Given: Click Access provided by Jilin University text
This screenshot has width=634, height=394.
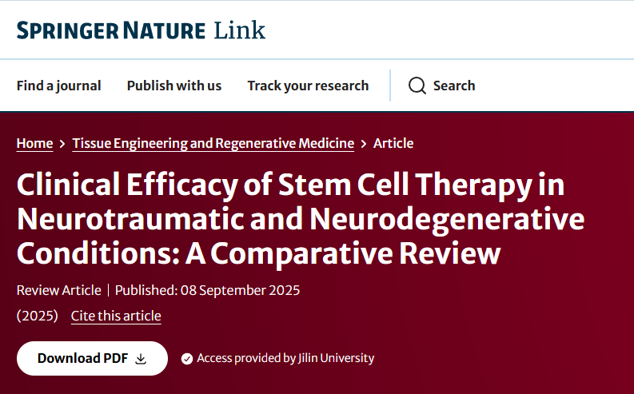Looking at the screenshot, I should (285, 358).
